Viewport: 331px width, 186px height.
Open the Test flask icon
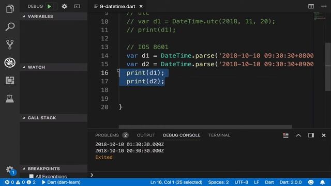pyautogui.click(x=10, y=98)
